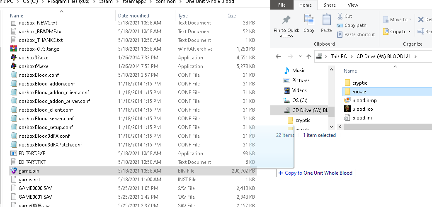
Task: Open the File menu tab
Action: pos(282,5)
